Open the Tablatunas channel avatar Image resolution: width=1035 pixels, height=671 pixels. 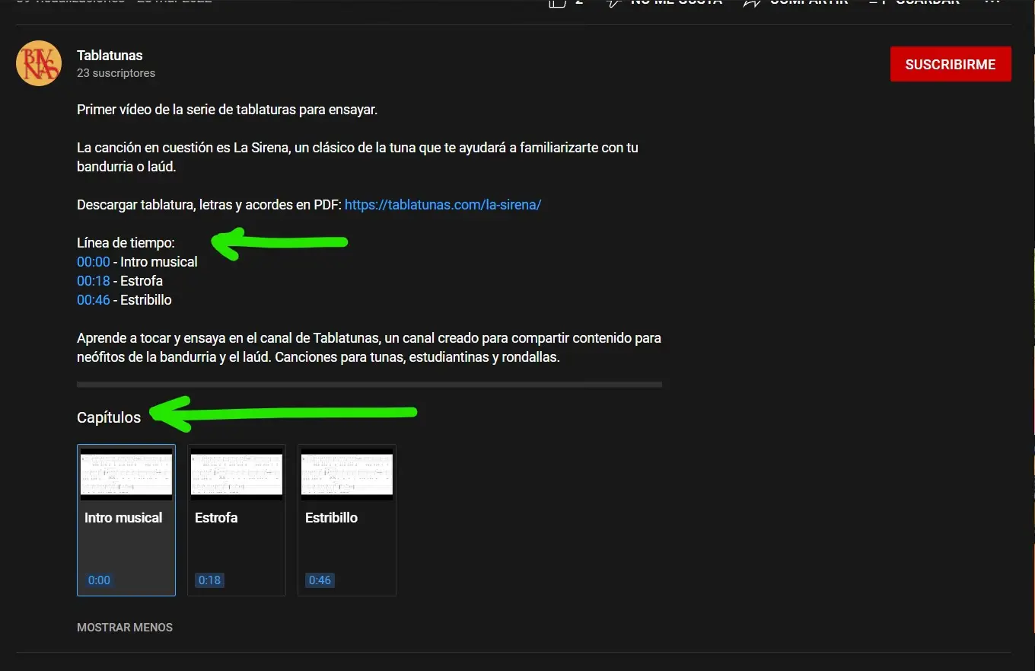pos(38,63)
